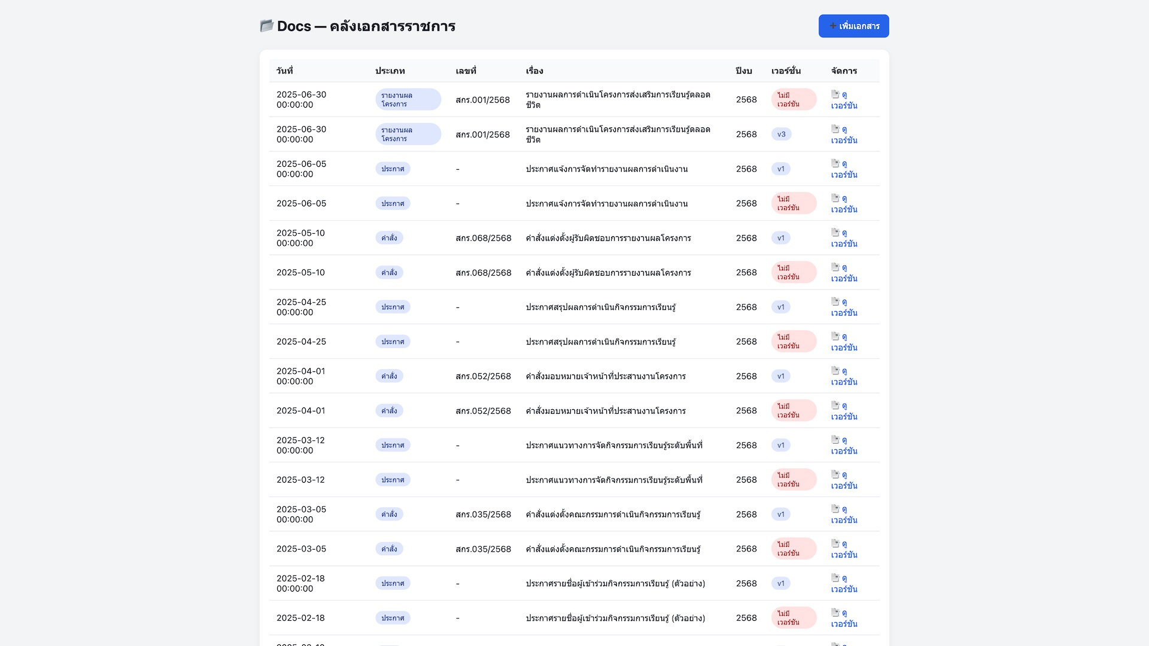Click the เรื่อง column header
Screen dimensions: 1149x646
534,71
